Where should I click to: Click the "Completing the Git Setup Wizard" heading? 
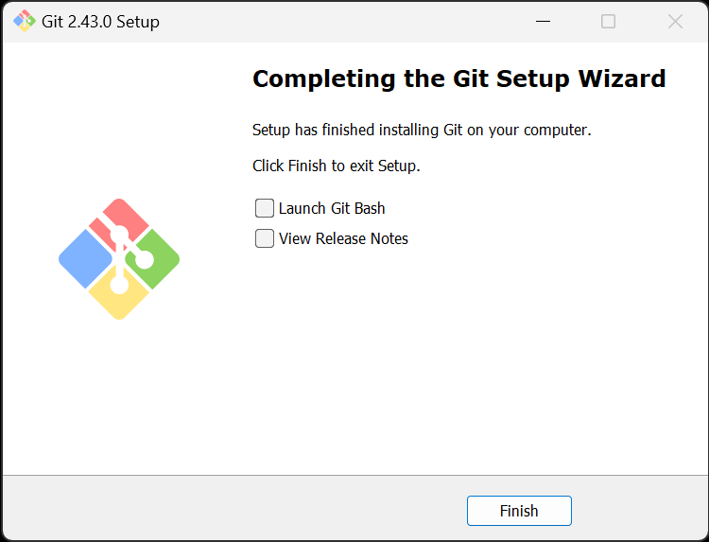click(458, 79)
